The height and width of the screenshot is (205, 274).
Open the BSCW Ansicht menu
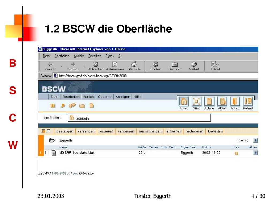tap(89, 97)
